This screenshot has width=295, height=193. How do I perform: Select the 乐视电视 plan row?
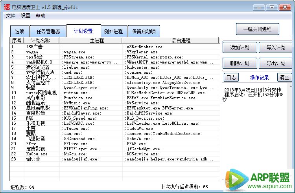pos(115,123)
